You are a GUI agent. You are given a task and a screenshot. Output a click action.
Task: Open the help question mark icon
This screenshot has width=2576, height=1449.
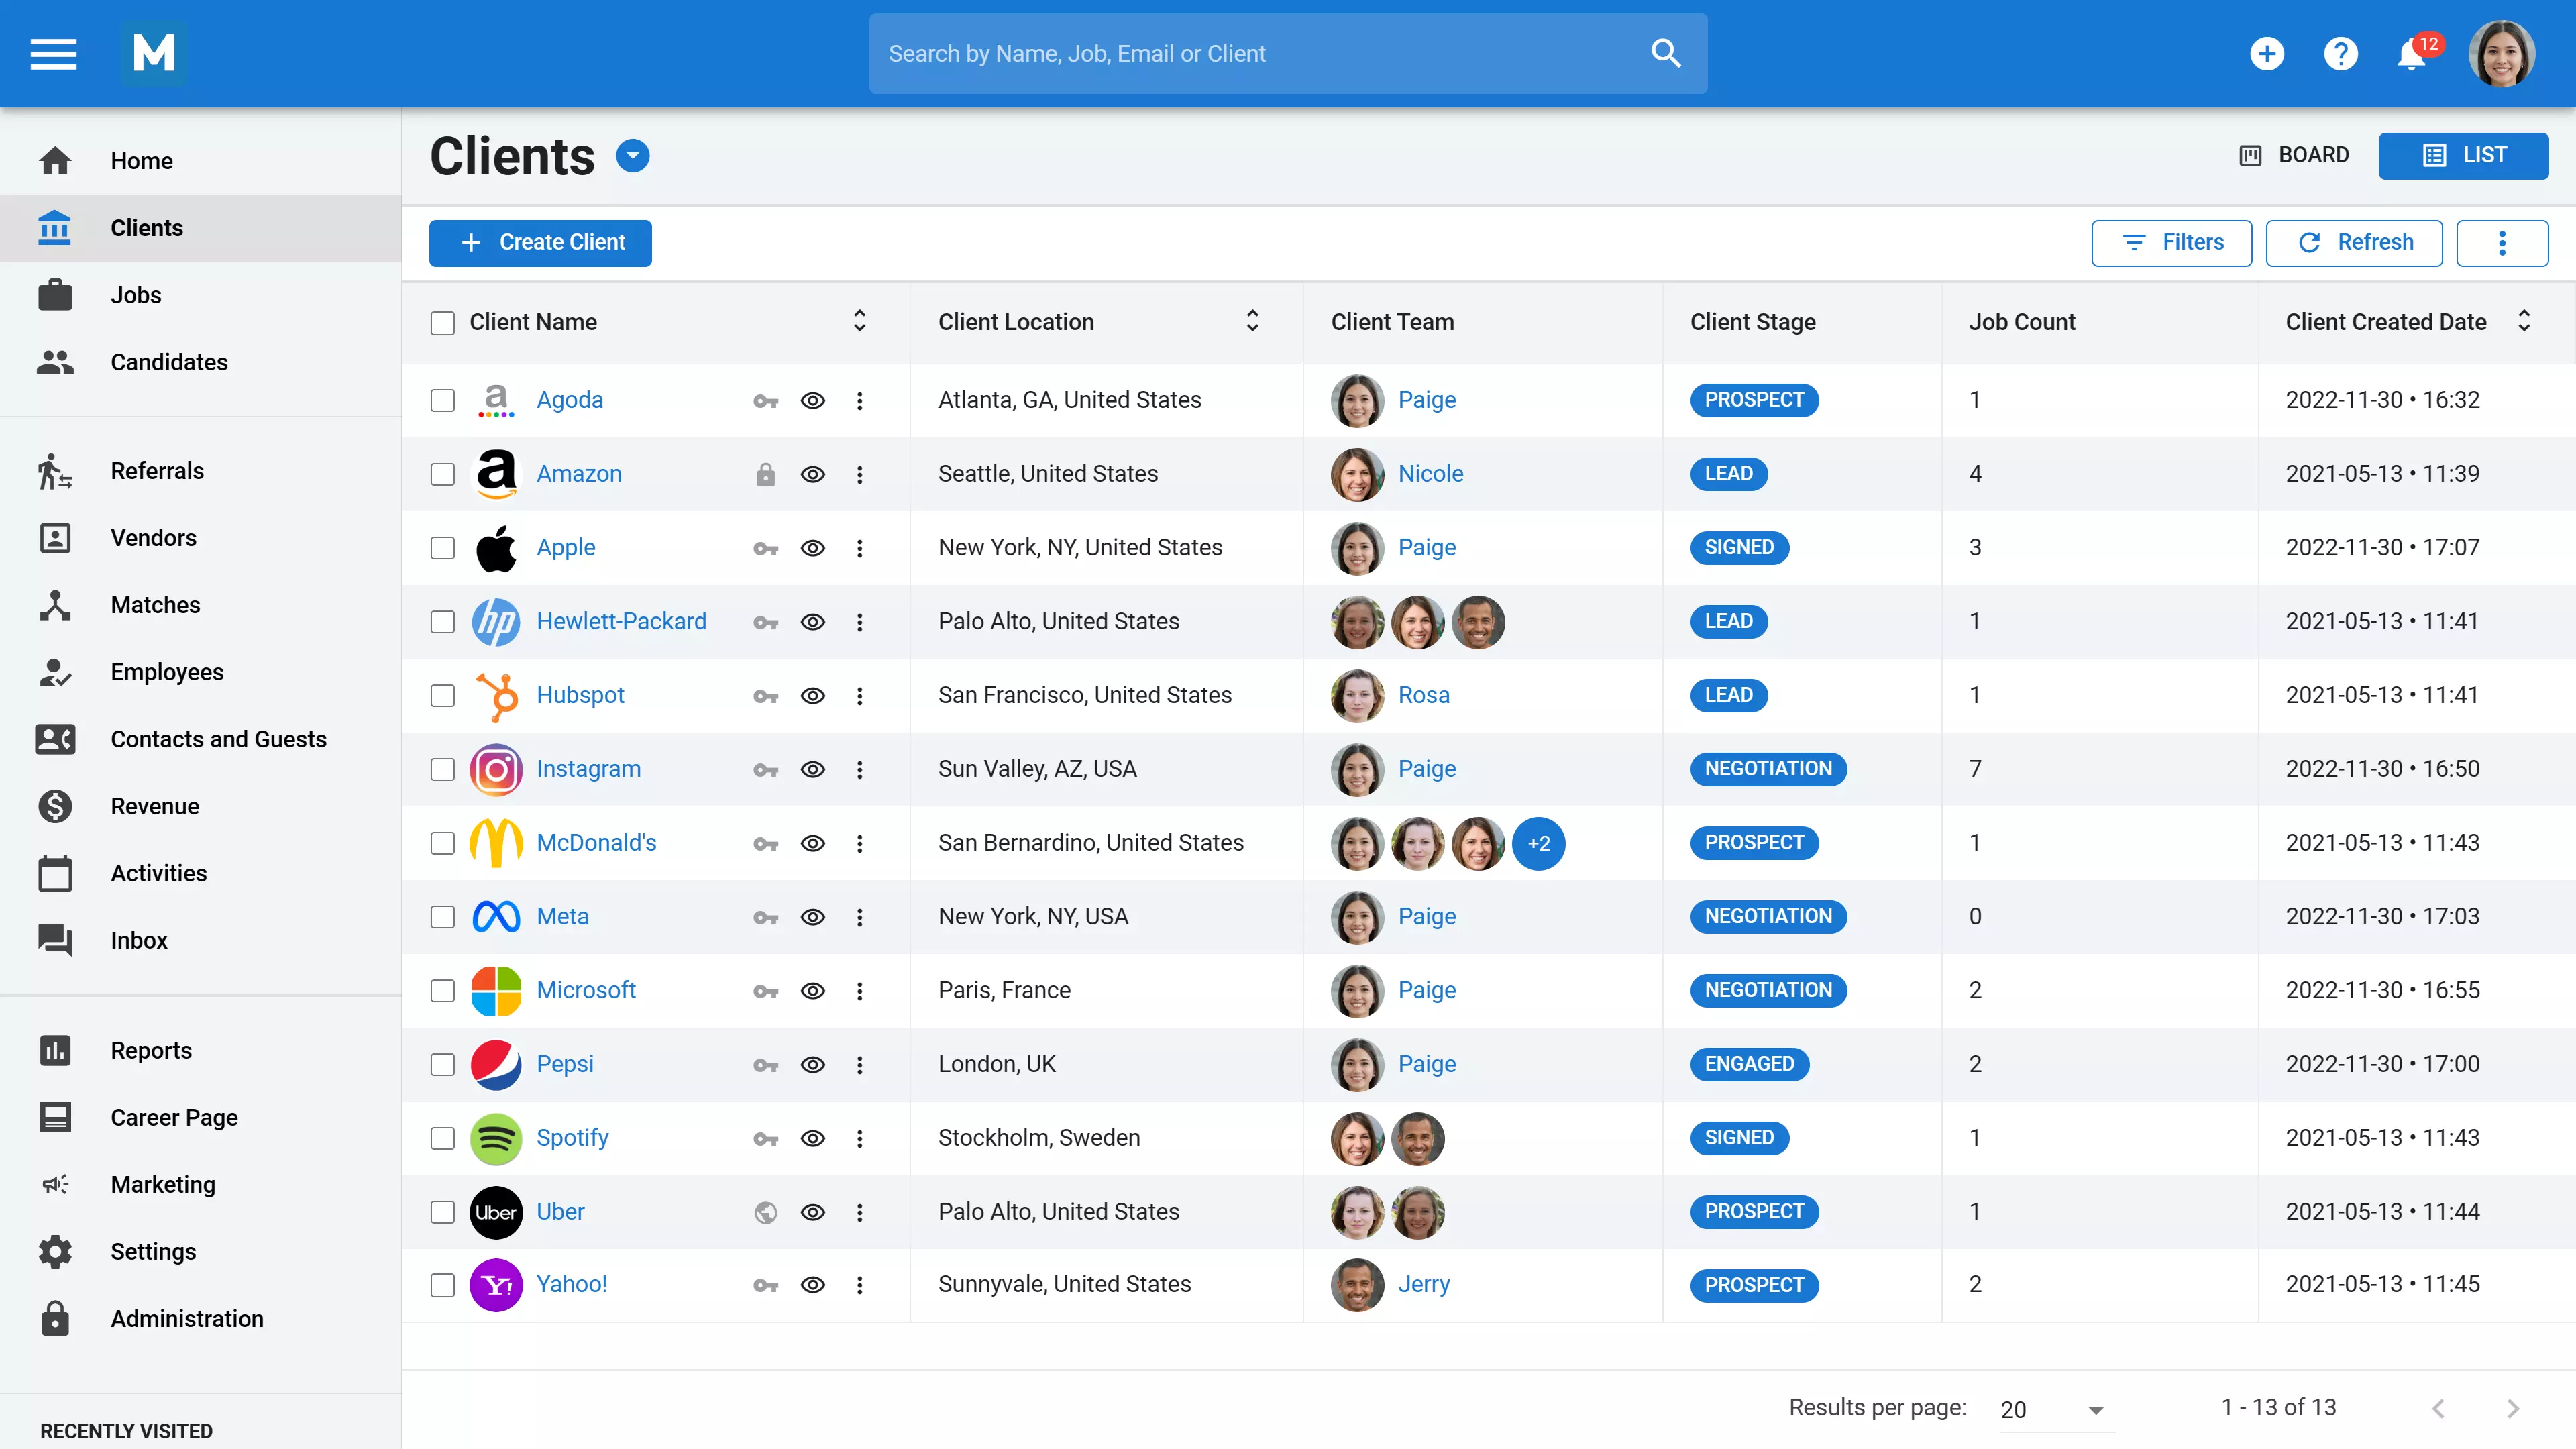(x=2340, y=53)
